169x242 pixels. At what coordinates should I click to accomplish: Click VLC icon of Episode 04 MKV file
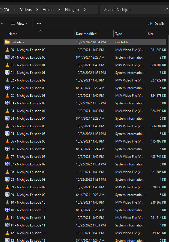7,111
